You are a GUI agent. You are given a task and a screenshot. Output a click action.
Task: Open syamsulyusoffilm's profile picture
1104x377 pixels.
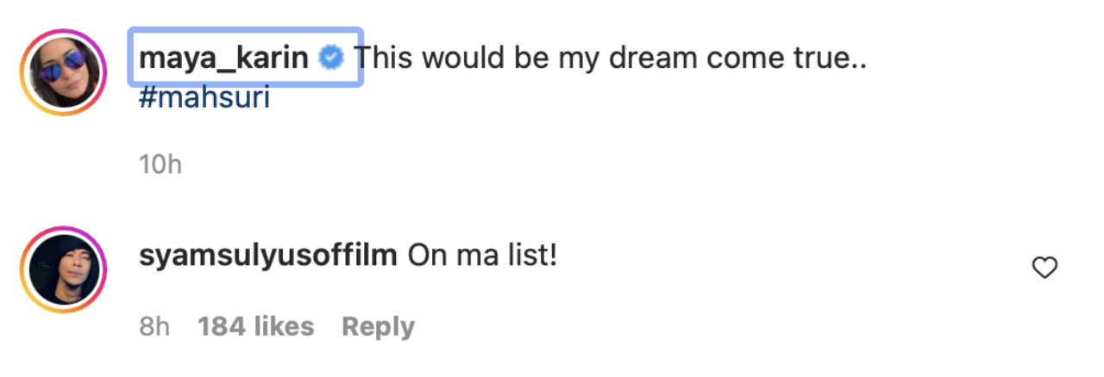pos(62,270)
